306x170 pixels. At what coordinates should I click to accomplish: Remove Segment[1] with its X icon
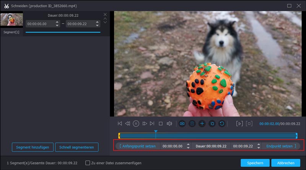click(105, 15)
